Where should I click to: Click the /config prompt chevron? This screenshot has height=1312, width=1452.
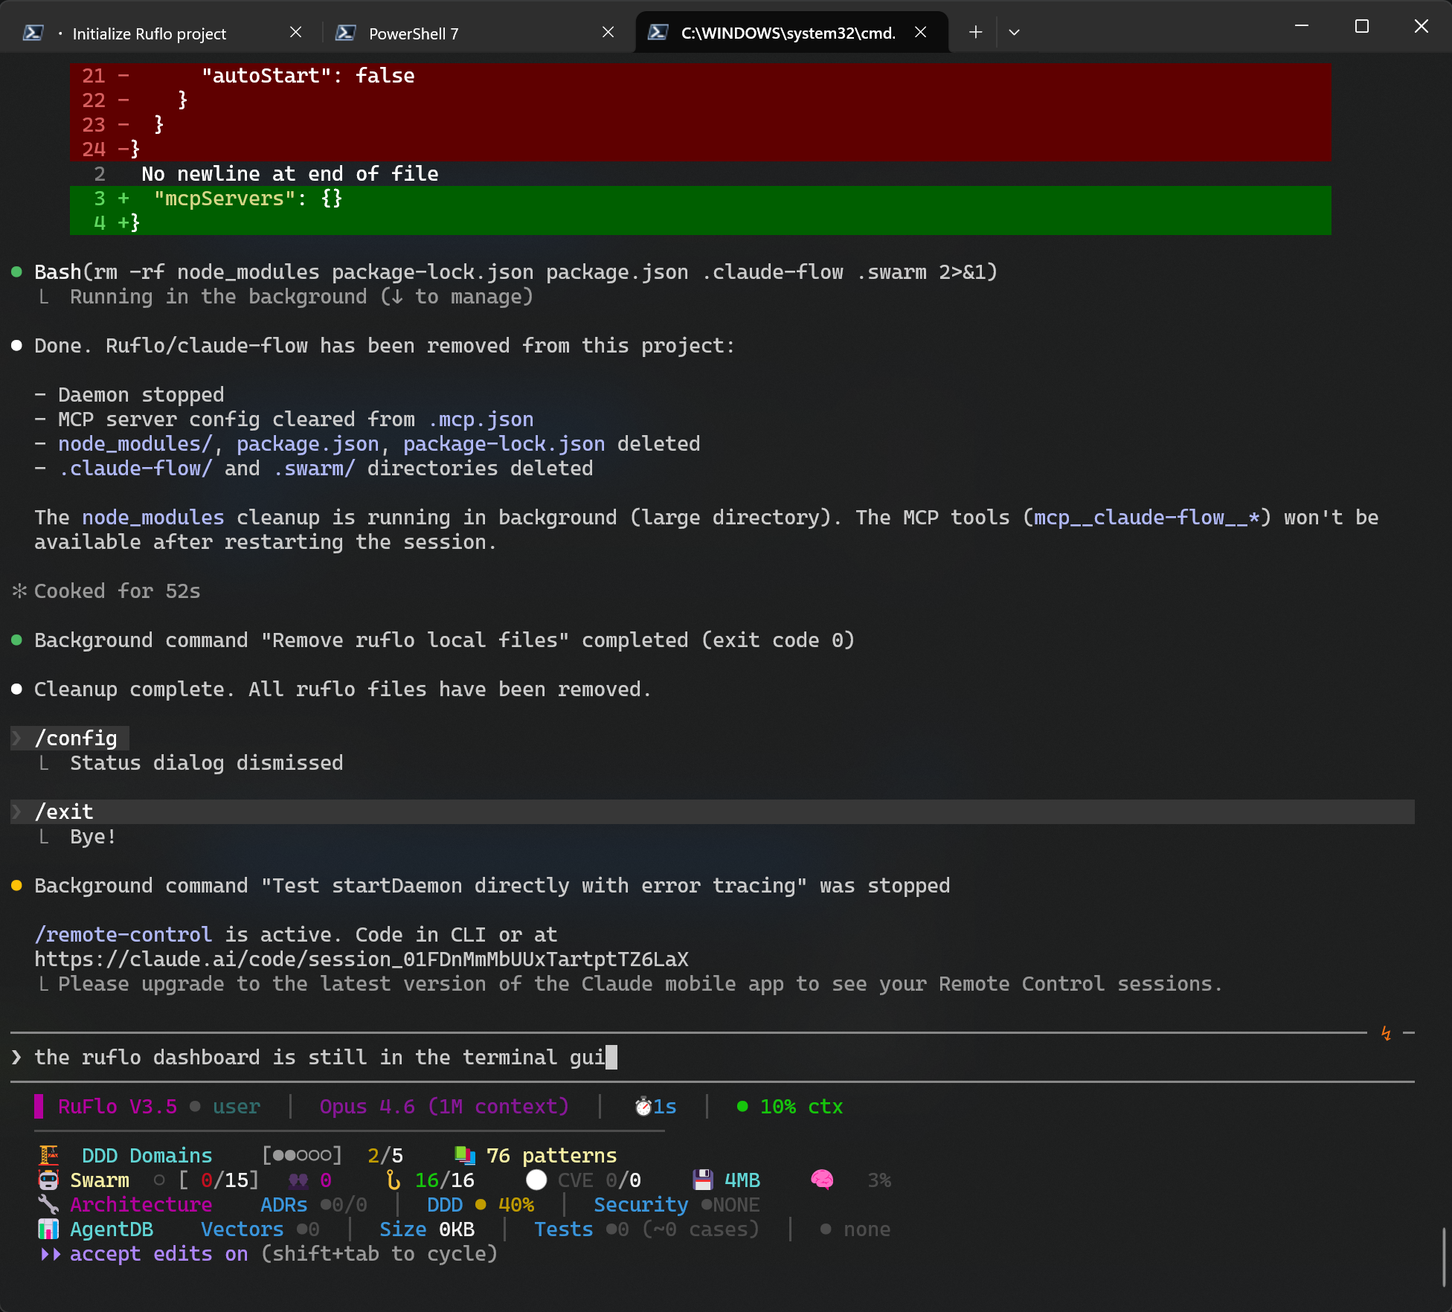pos(17,738)
